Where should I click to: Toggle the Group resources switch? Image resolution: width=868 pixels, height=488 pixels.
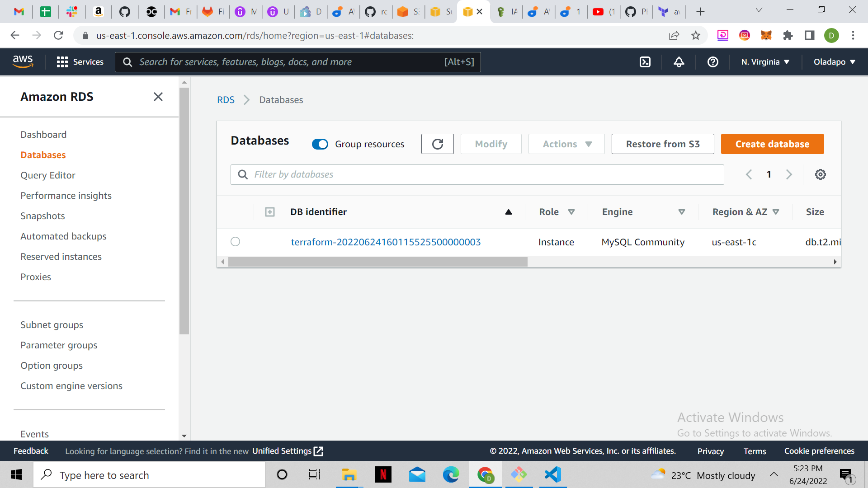[320, 144]
